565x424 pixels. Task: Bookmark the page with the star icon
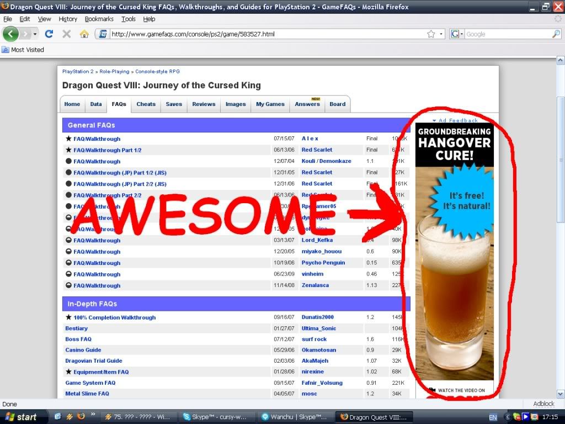(431, 34)
